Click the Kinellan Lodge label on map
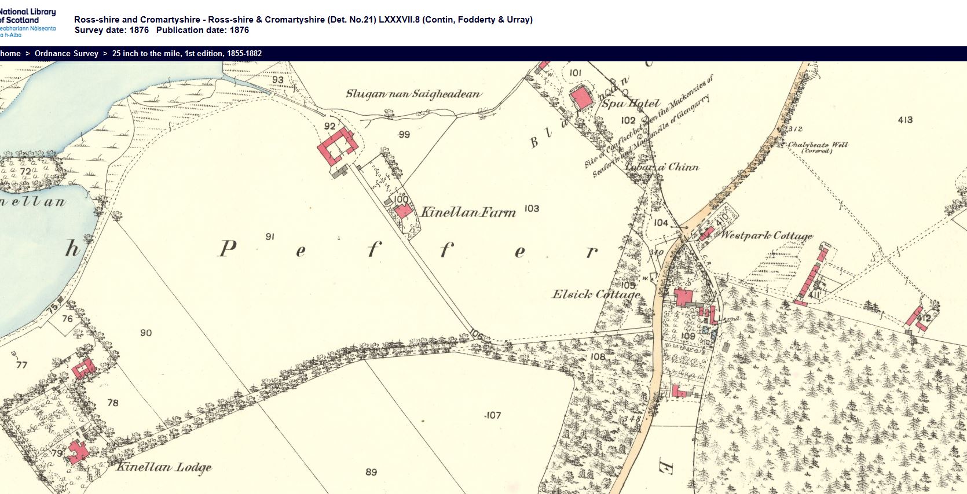 click(x=164, y=467)
